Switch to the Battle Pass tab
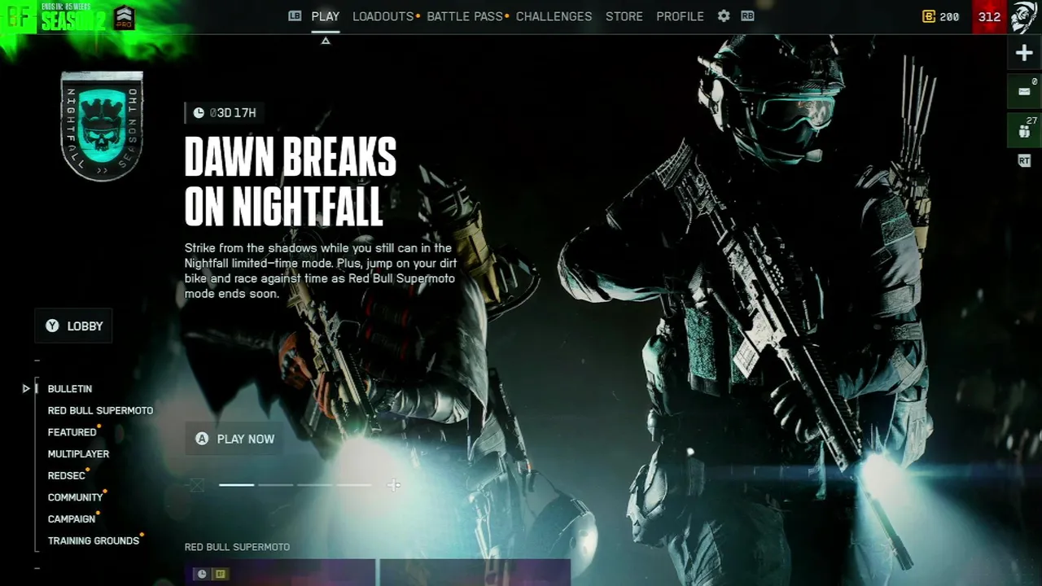1042x586 pixels. click(x=465, y=16)
